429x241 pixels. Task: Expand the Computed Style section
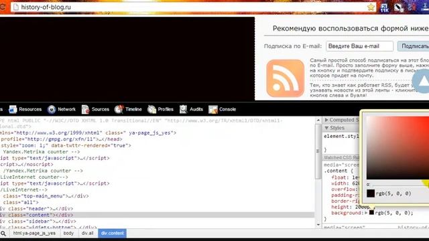(341, 120)
